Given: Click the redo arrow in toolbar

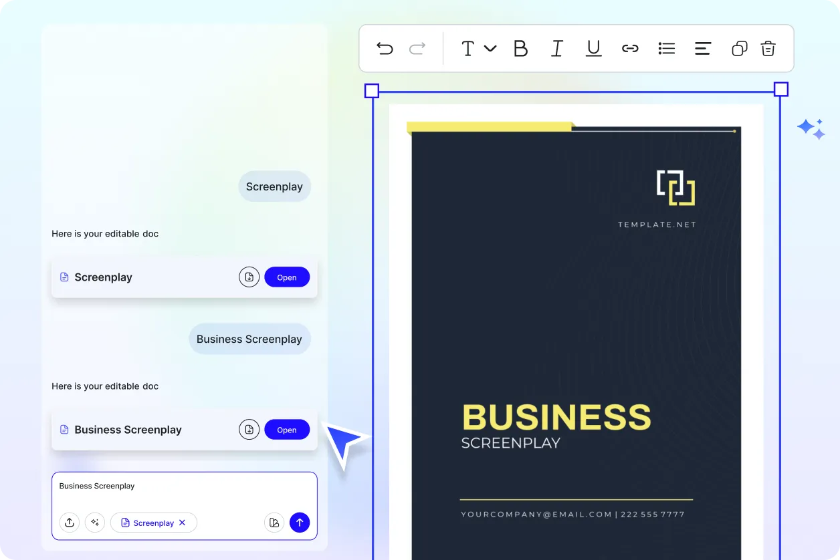Looking at the screenshot, I should tap(417, 48).
